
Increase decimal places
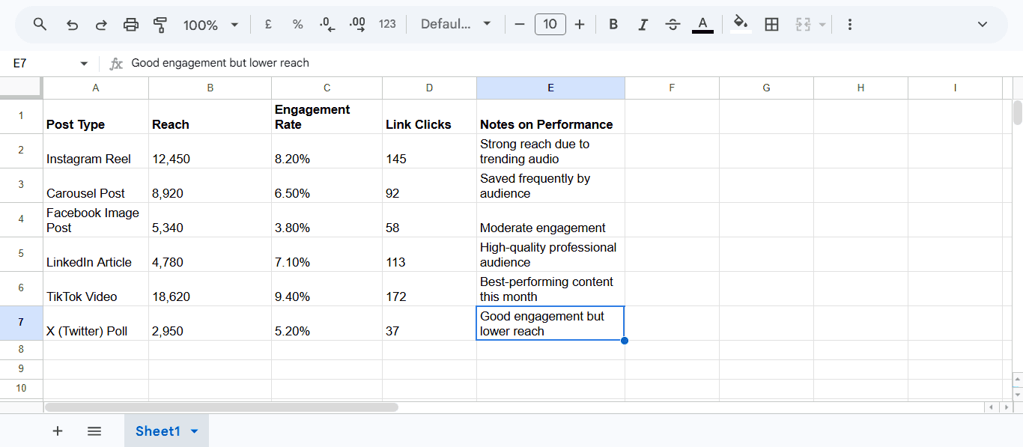(357, 25)
